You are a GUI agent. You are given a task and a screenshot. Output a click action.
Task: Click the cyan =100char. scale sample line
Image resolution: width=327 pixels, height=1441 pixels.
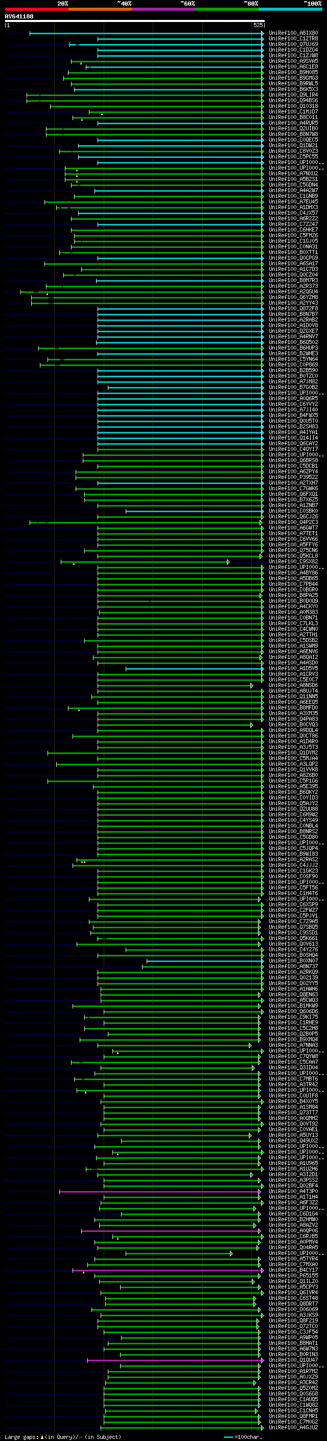[x=228, y=1436]
